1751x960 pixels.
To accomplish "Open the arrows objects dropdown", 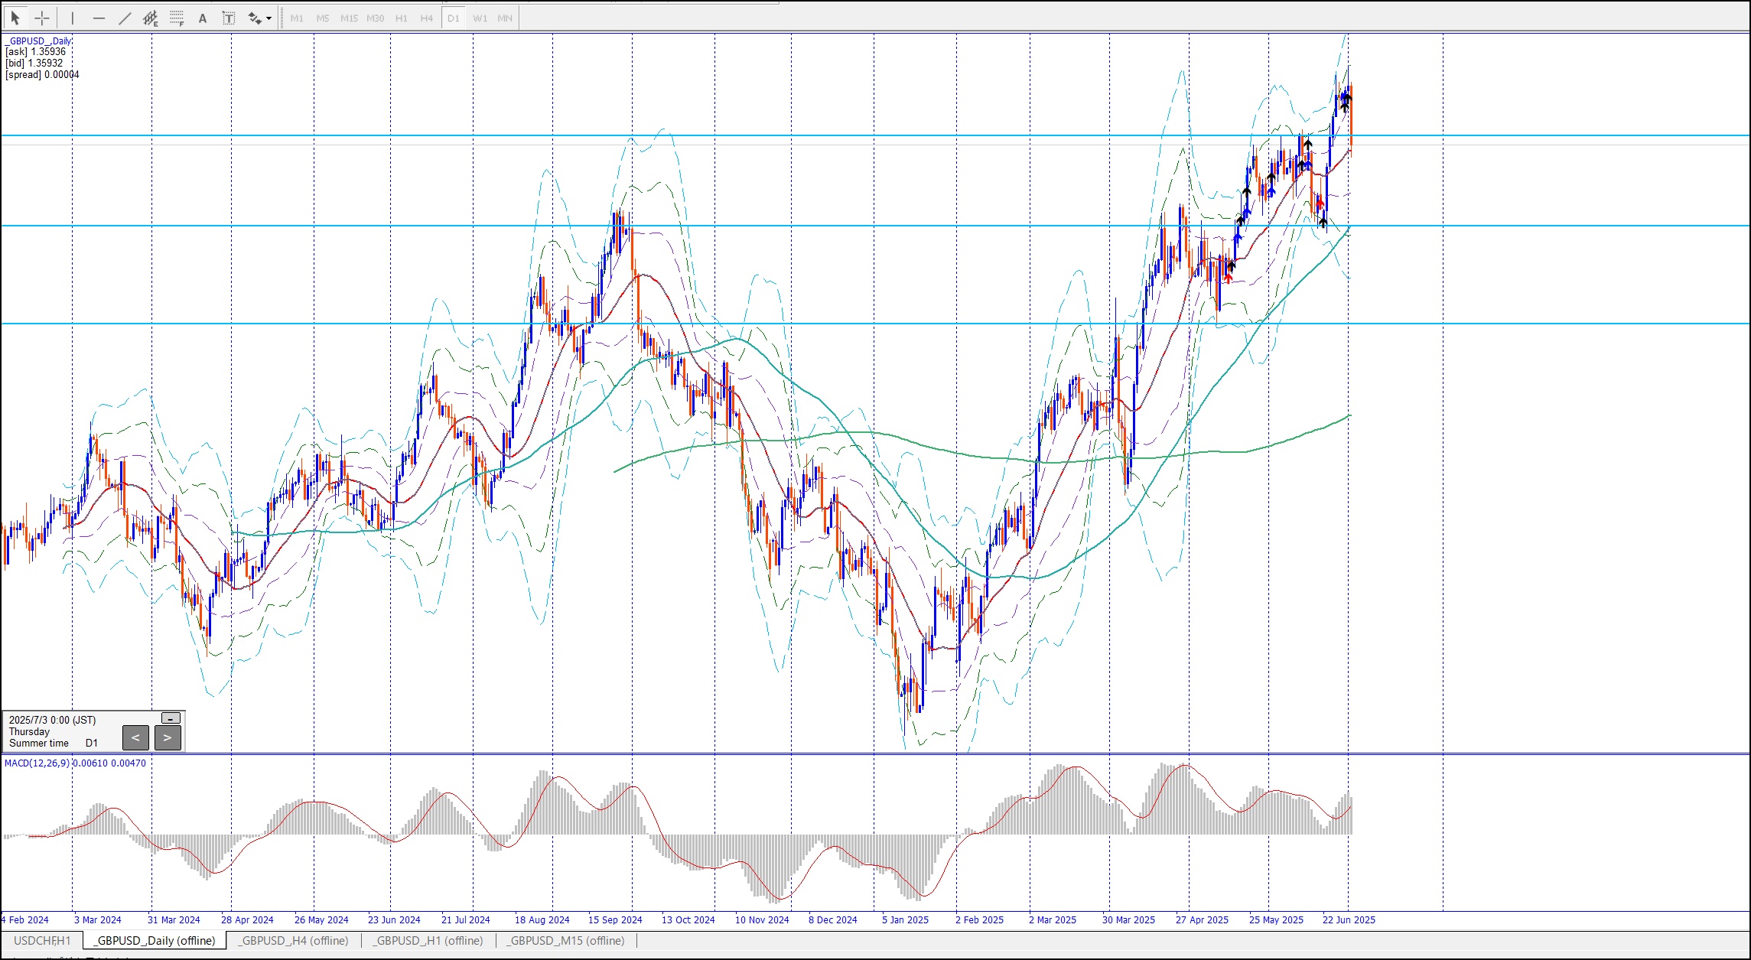I will 269,18.
